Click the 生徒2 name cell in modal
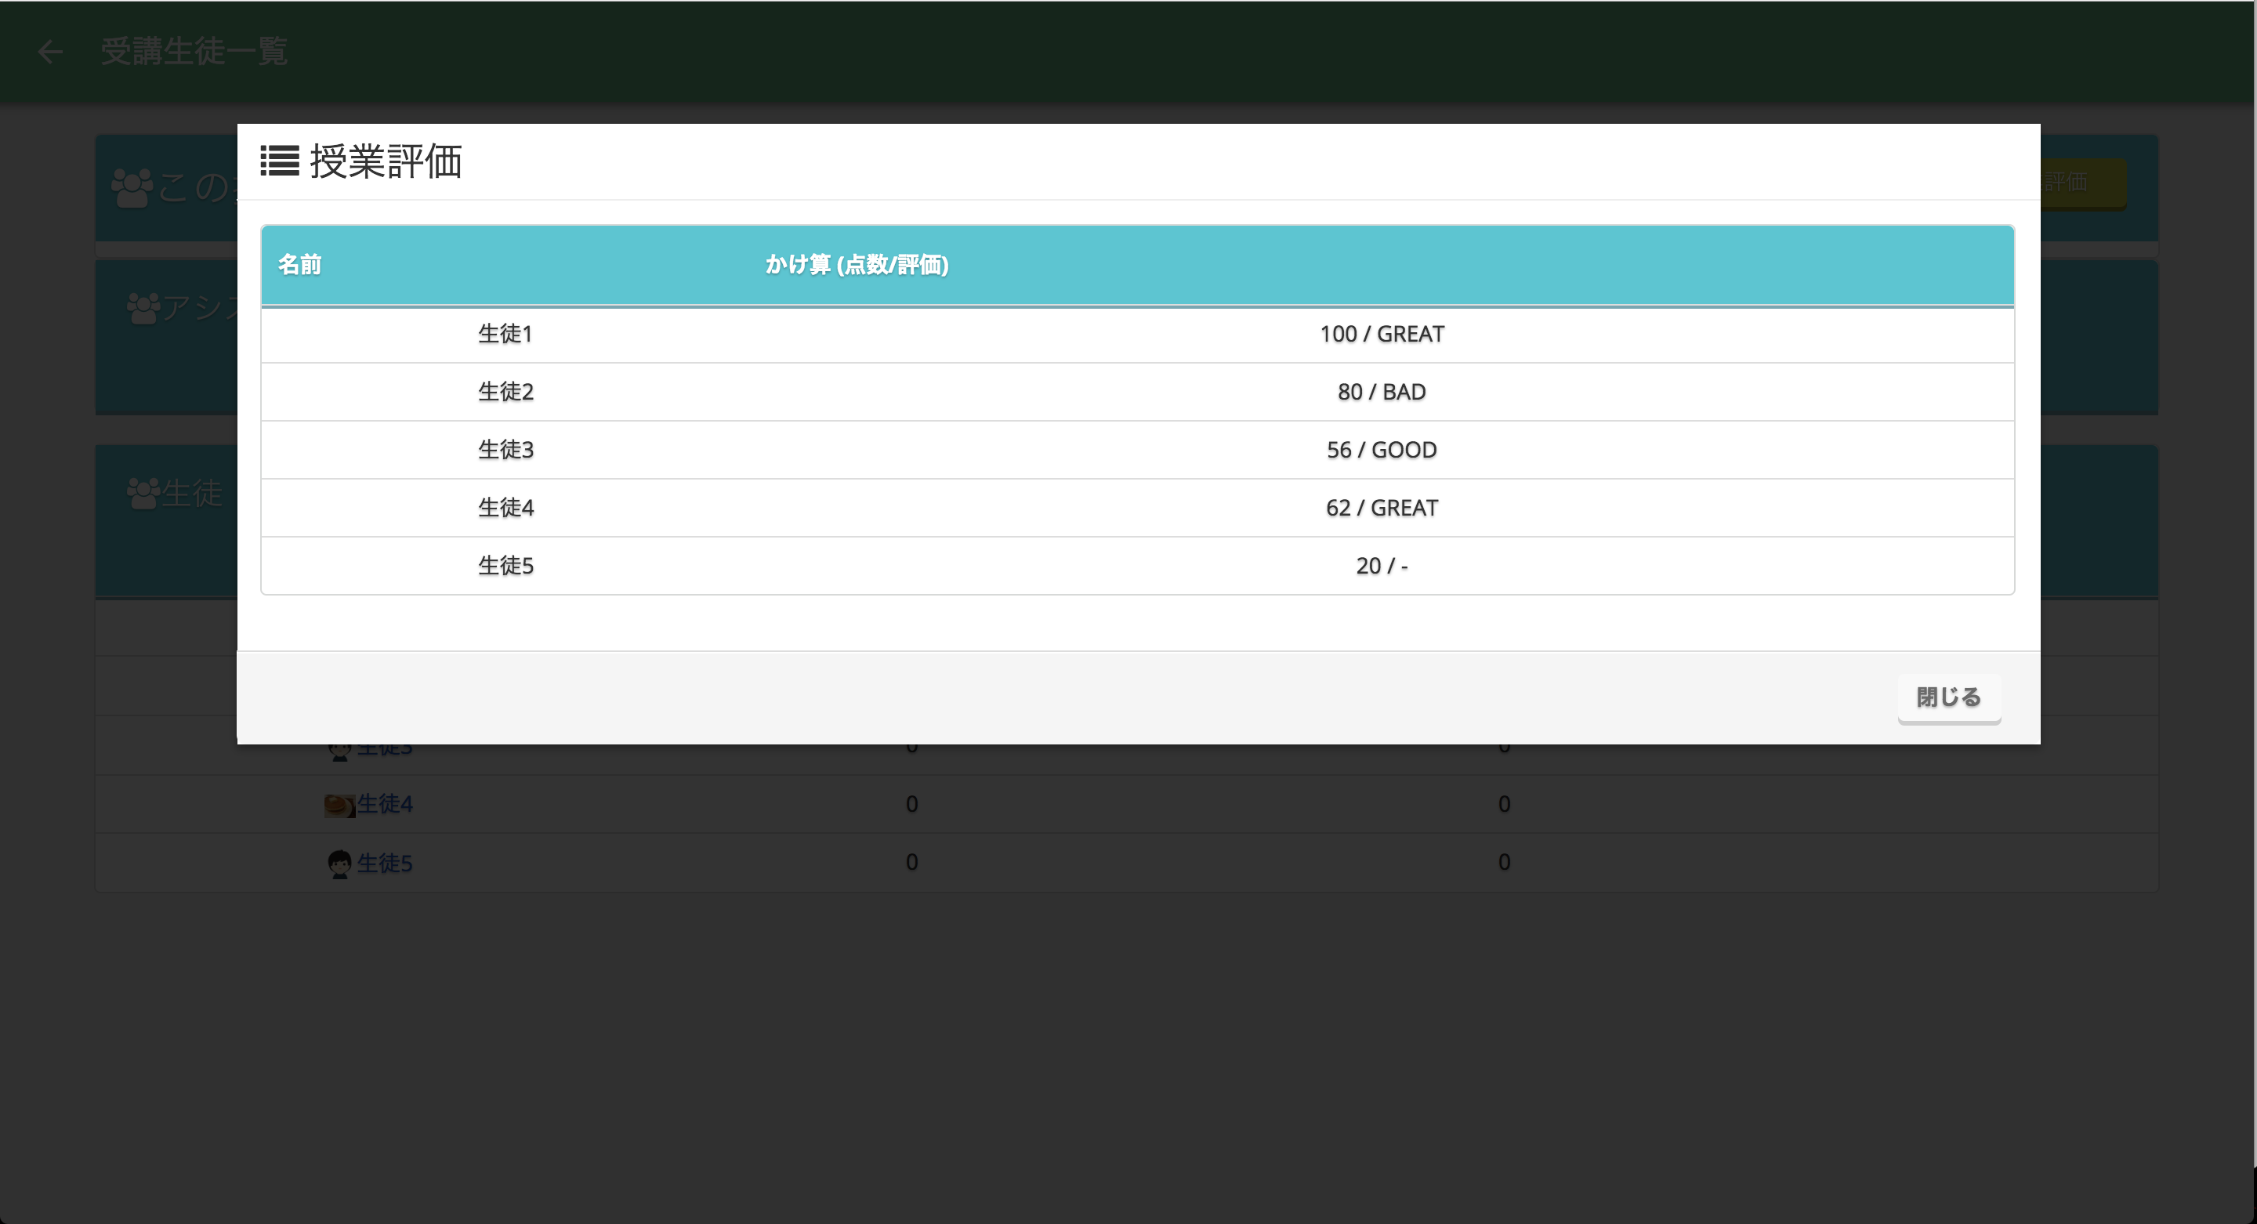 505,392
